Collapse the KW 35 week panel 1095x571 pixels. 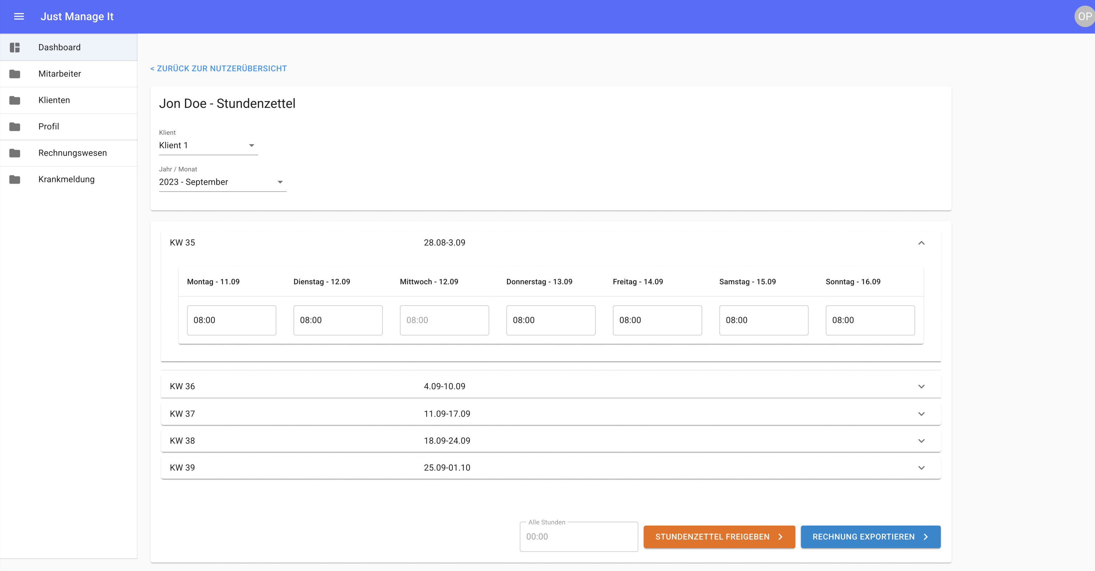[921, 242]
